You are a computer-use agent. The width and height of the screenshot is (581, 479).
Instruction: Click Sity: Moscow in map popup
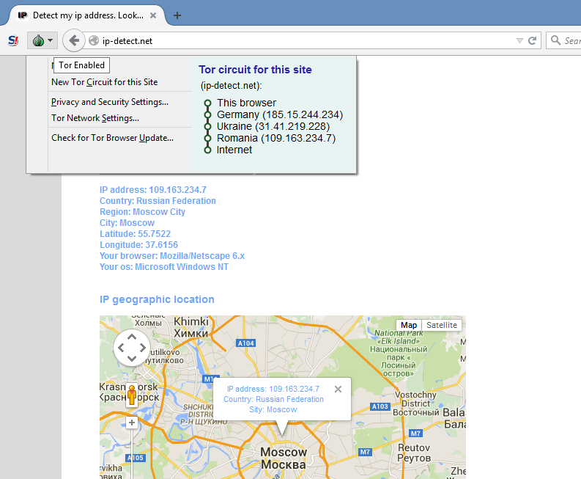(273, 409)
